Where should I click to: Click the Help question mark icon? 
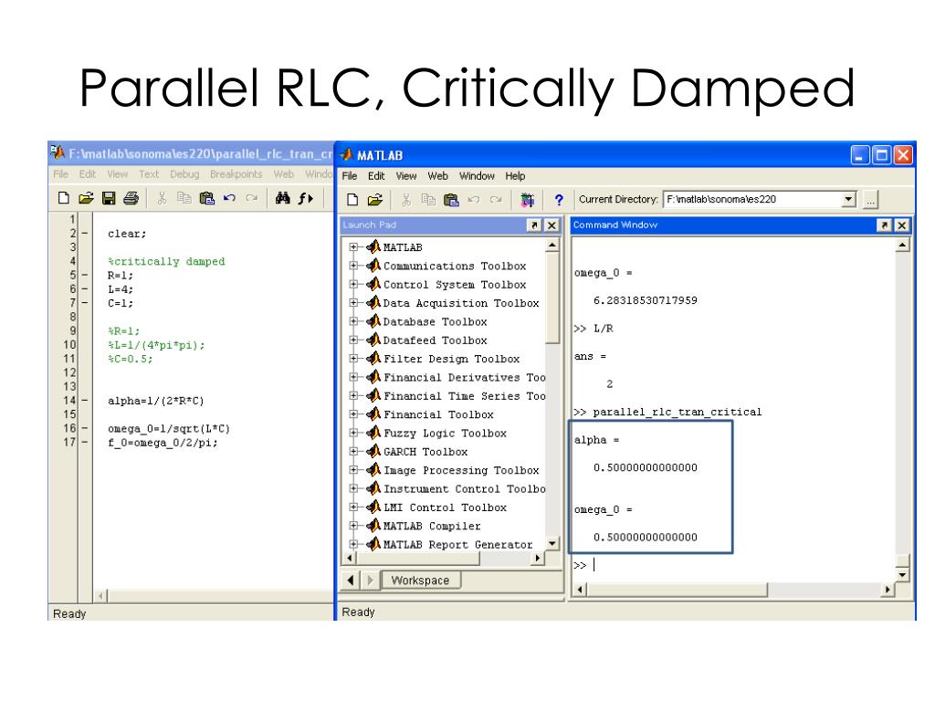(x=559, y=200)
